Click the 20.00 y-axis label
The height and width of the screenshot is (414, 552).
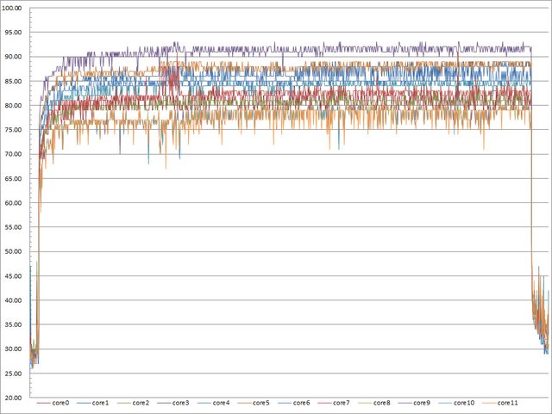[15, 399]
